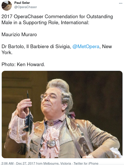Open the more options ellipsis menu
This screenshot has width=124, height=165.
click(x=120, y=3)
